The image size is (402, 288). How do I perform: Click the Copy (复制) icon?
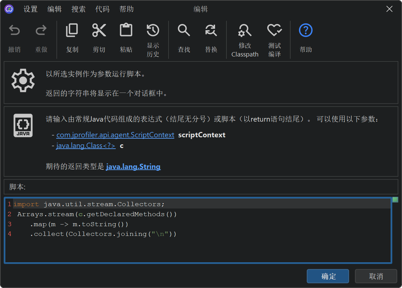(72, 31)
